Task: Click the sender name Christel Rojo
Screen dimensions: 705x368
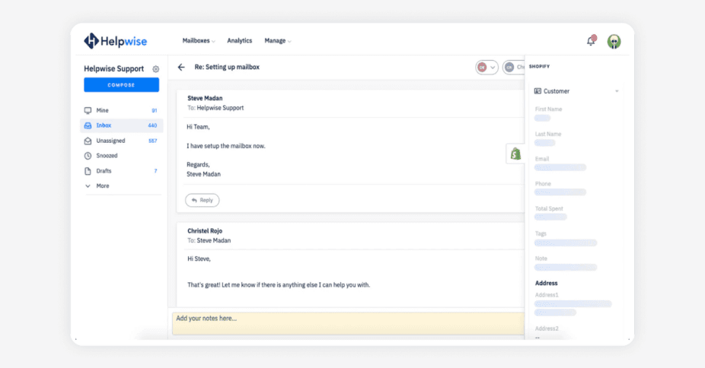Action: tap(205, 231)
